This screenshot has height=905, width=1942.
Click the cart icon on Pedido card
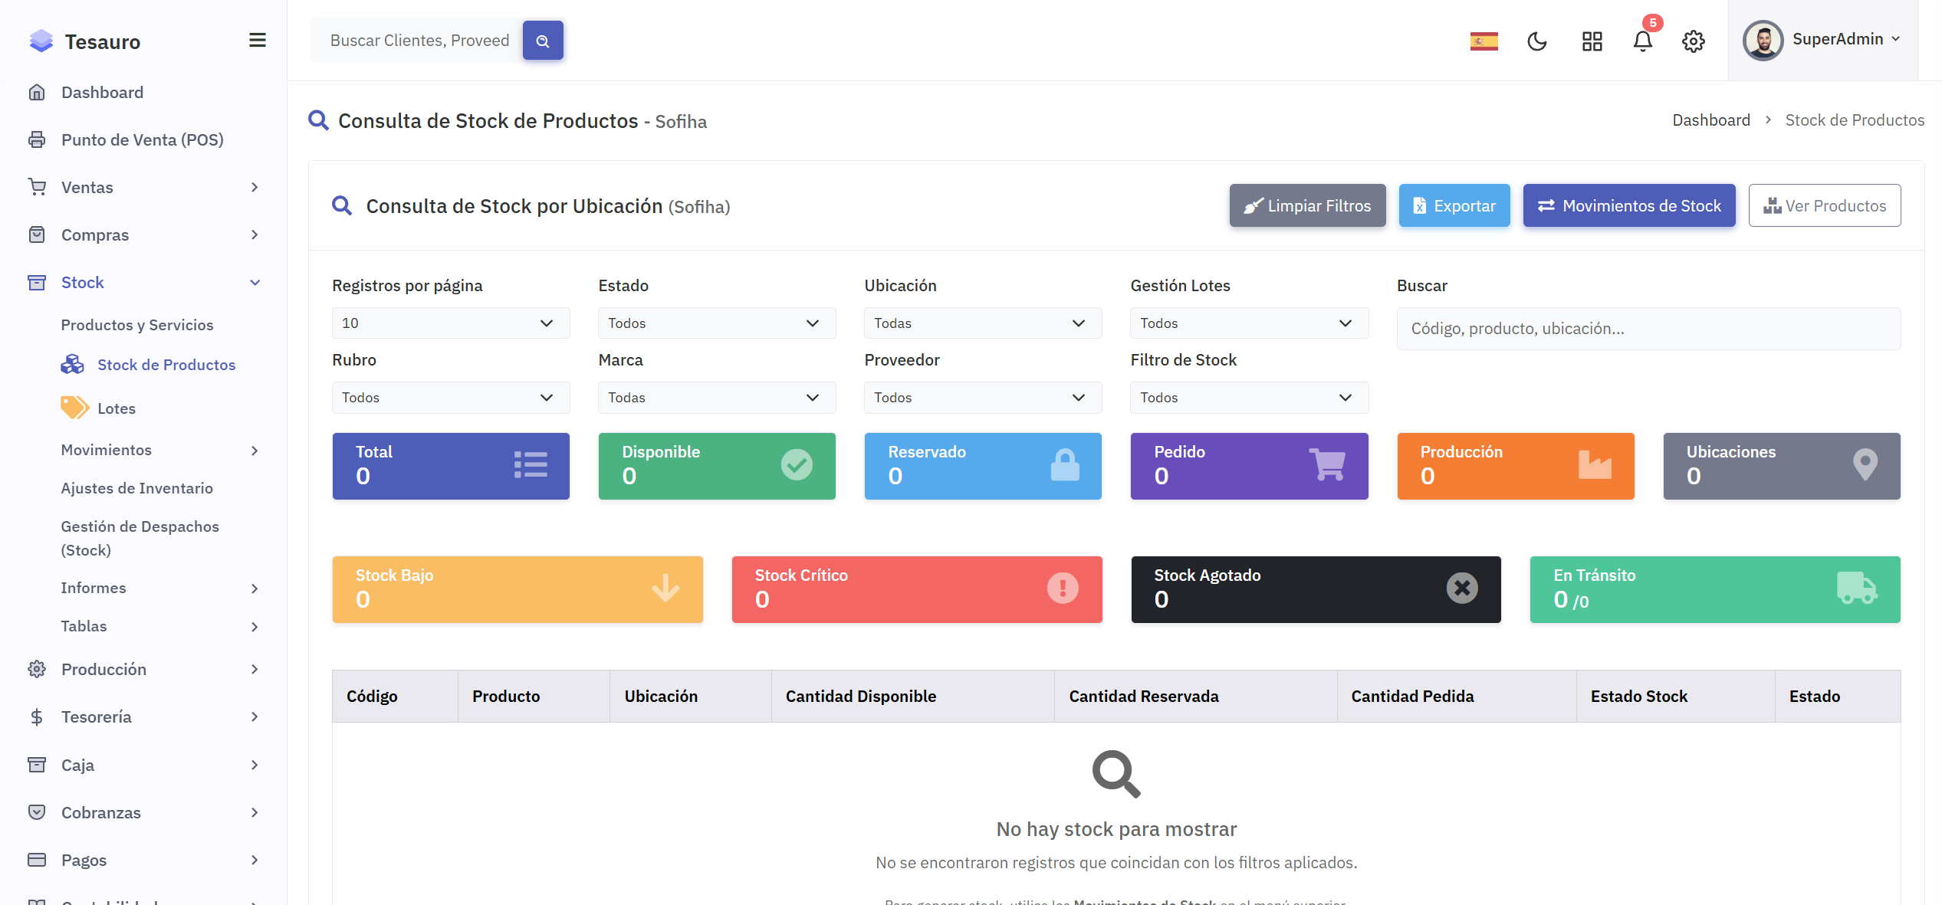(1328, 464)
